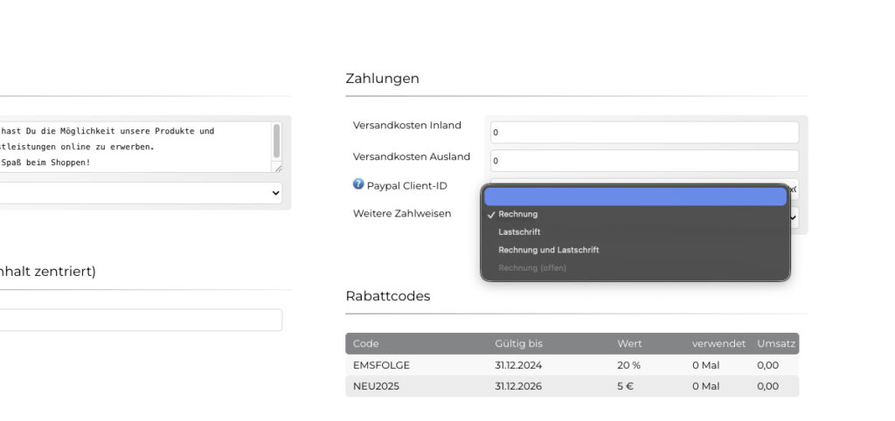Click the 20 % discount value
Viewport: 895px width, 421px height.
click(x=628, y=365)
